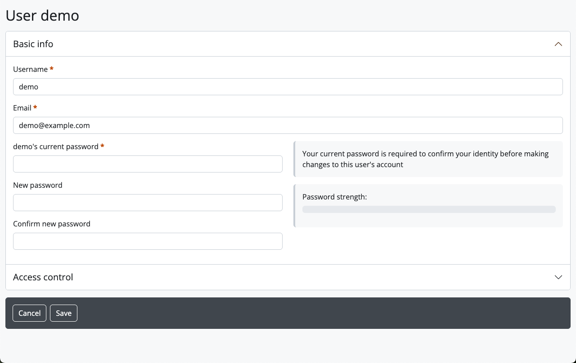
Task: Click the Username field label
Action: pyautogui.click(x=30, y=69)
